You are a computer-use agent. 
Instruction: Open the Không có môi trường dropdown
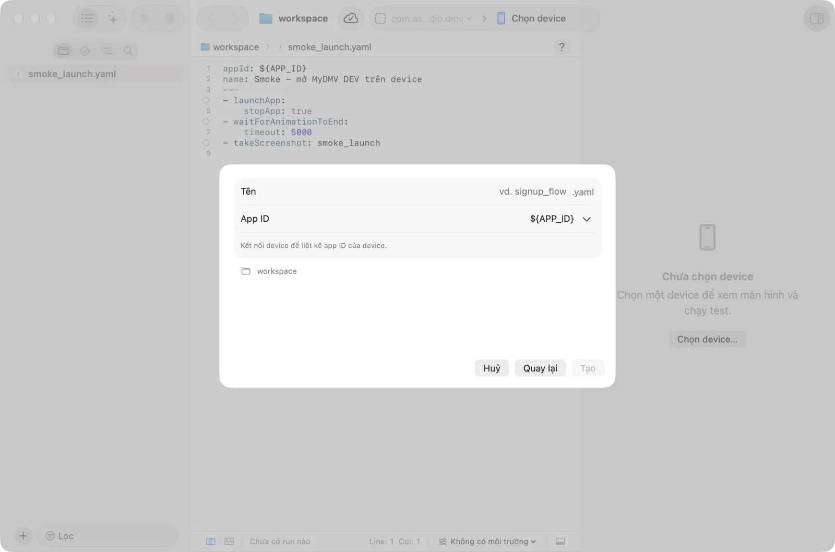[x=487, y=542]
